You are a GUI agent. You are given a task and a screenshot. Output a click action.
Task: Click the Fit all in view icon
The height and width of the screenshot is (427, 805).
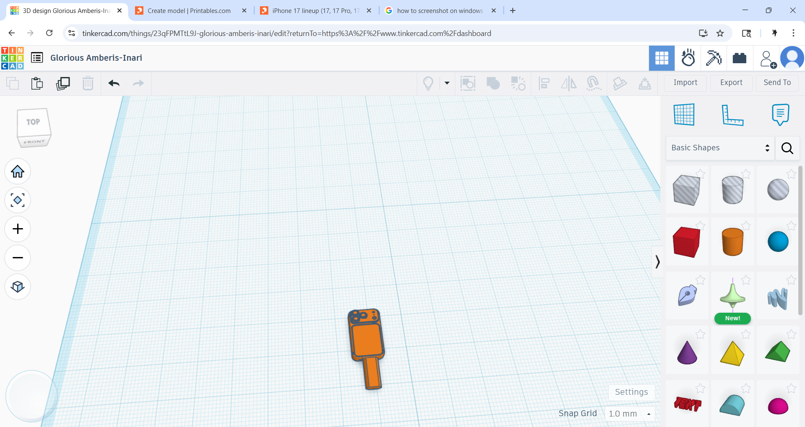tap(18, 200)
